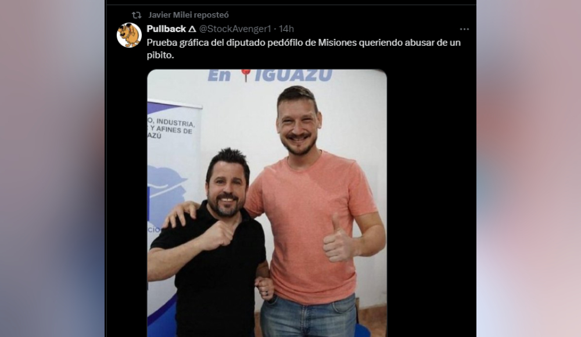Click the blurred background right of tweet
Viewport: 581px width, 337px height.
pos(528,168)
